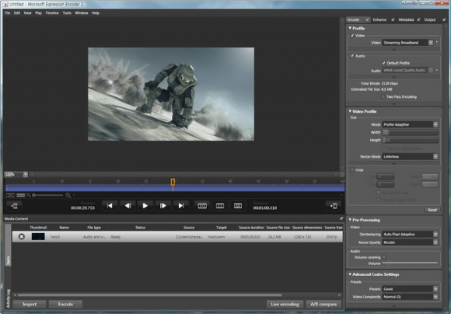Click the Expression Encoder app icon in title bar
Screen dimensions: 451x314
(5, 5)
